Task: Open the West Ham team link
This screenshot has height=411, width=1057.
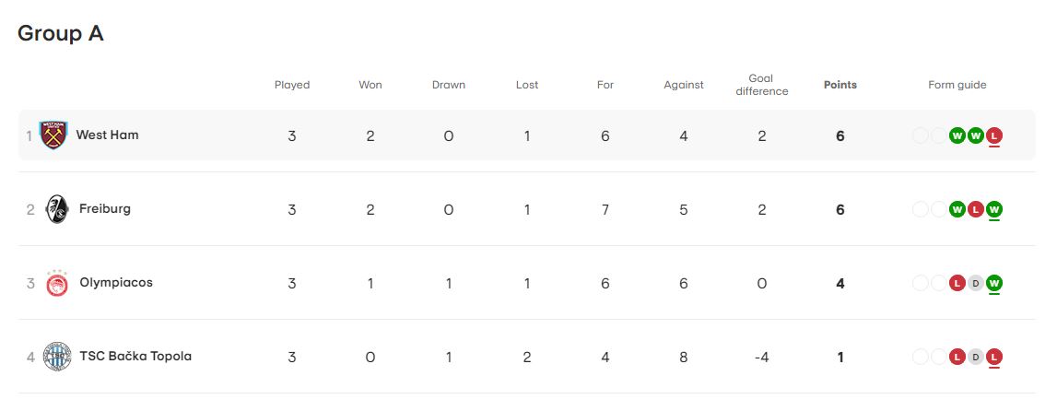Action: [107, 135]
